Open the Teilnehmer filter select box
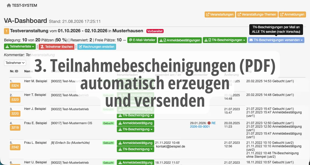310x165 pixels. pyautogui.click(x=15, y=63)
